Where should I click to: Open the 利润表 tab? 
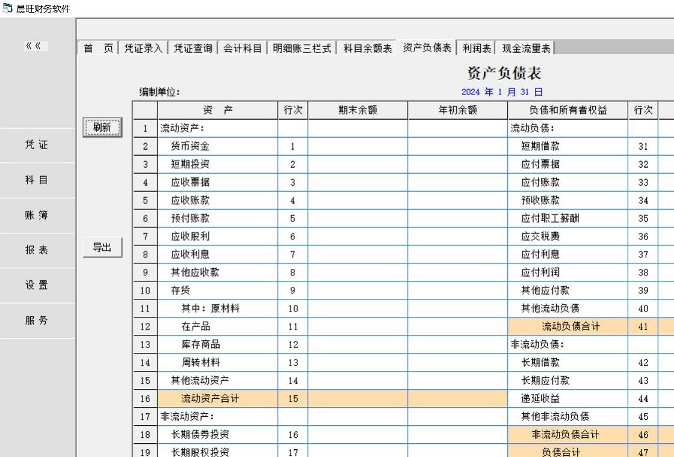477,48
